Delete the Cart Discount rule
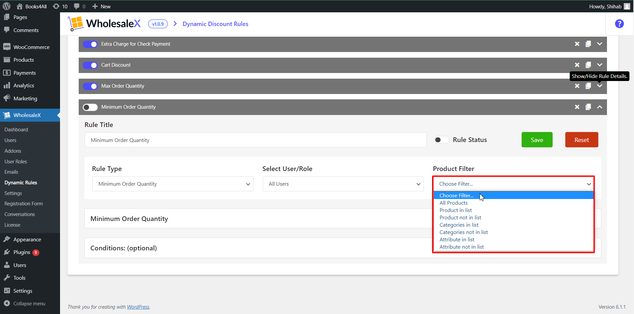The height and width of the screenshot is (314, 634). tap(577, 65)
